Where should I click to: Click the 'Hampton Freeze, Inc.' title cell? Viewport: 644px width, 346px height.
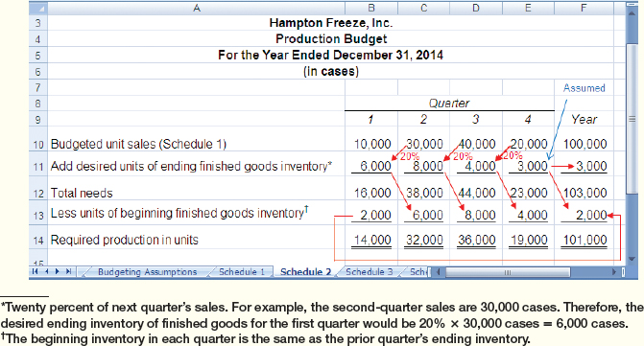pyautogui.click(x=331, y=23)
